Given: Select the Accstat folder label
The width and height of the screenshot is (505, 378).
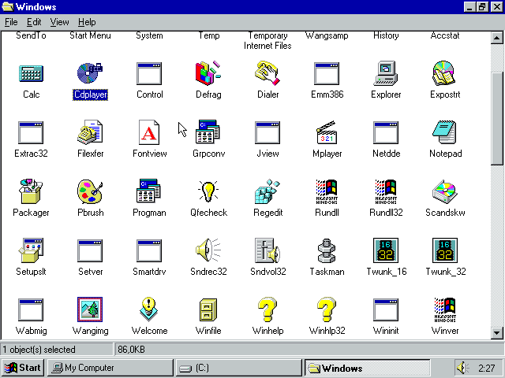Looking at the screenshot, I should point(445,35).
